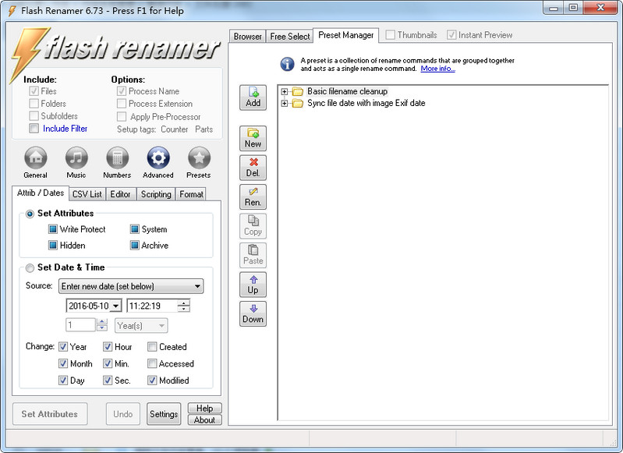Switch to the Browser tab
This screenshot has height=453, width=623.
(247, 36)
